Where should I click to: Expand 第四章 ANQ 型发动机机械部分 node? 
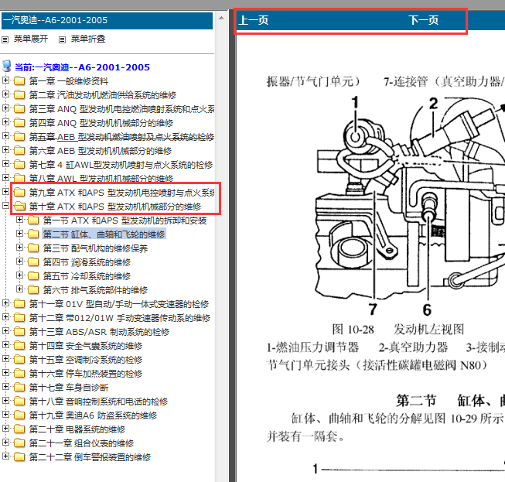point(5,122)
